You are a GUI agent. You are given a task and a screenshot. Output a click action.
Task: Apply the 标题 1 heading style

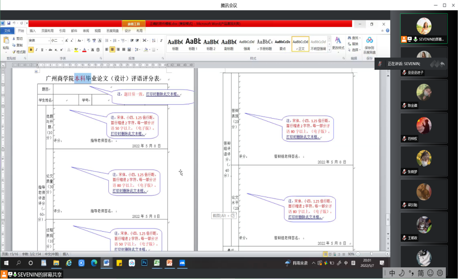[193, 43]
